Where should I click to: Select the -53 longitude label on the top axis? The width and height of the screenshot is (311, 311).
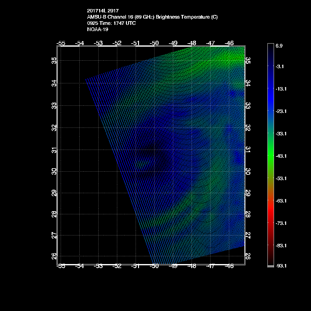click(x=98, y=43)
